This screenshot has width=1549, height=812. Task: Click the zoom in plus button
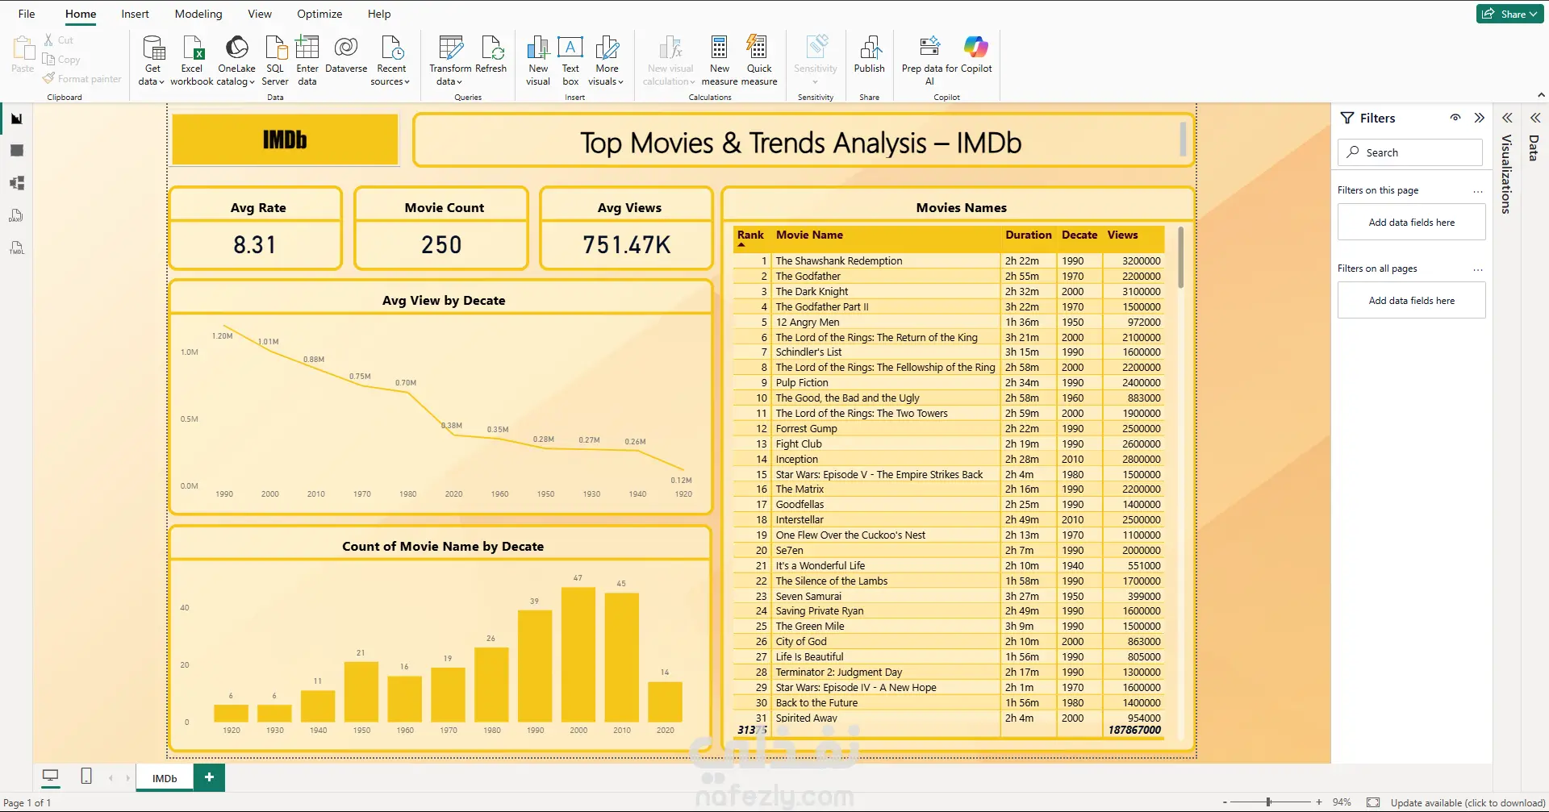pos(1319,802)
